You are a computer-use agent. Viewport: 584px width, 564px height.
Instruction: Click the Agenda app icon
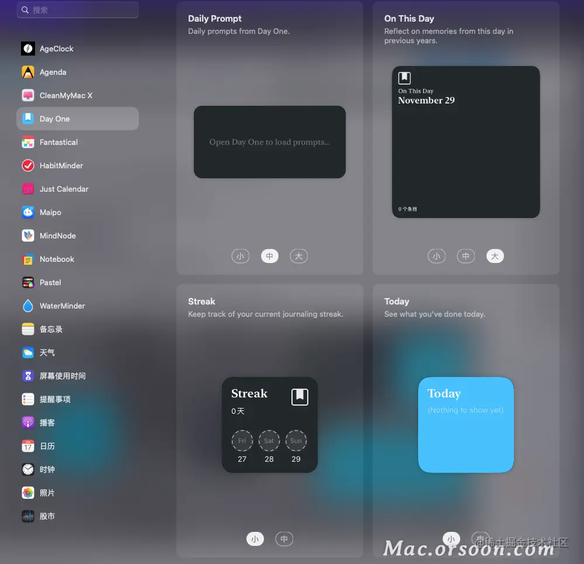(28, 72)
